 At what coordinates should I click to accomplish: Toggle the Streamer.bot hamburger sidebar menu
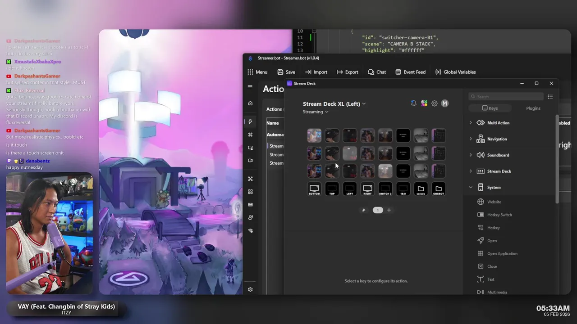[250, 87]
